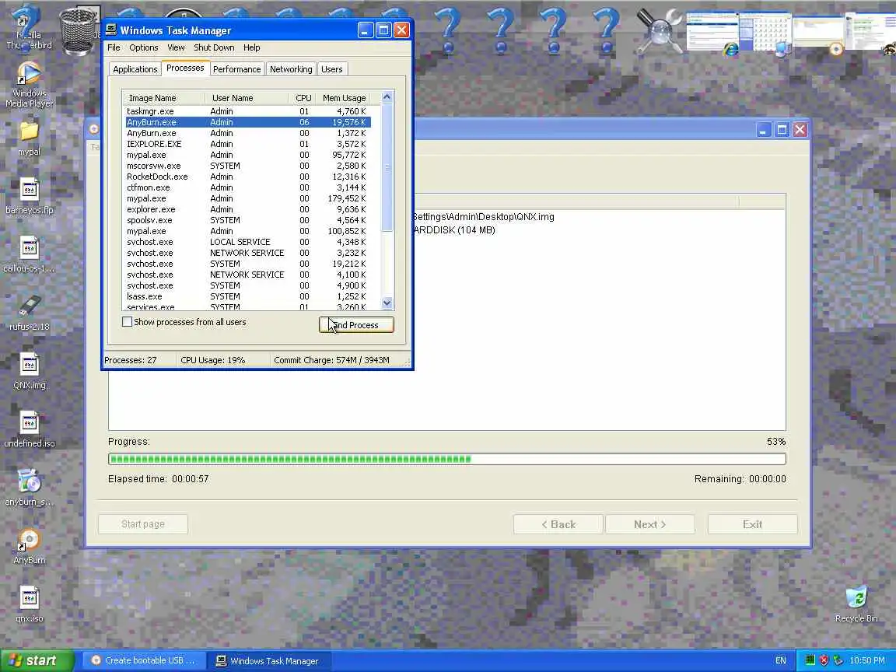Select mypal.exe row using 95,772 K

pyautogui.click(x=248, y=155)
